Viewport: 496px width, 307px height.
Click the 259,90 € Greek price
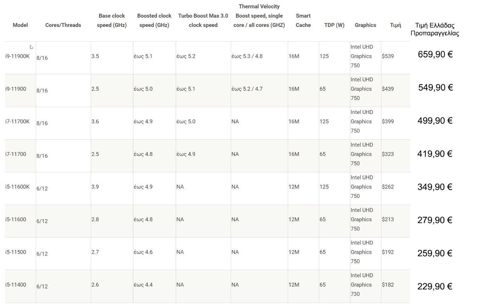pyautogui.click(x=435, y=253)
